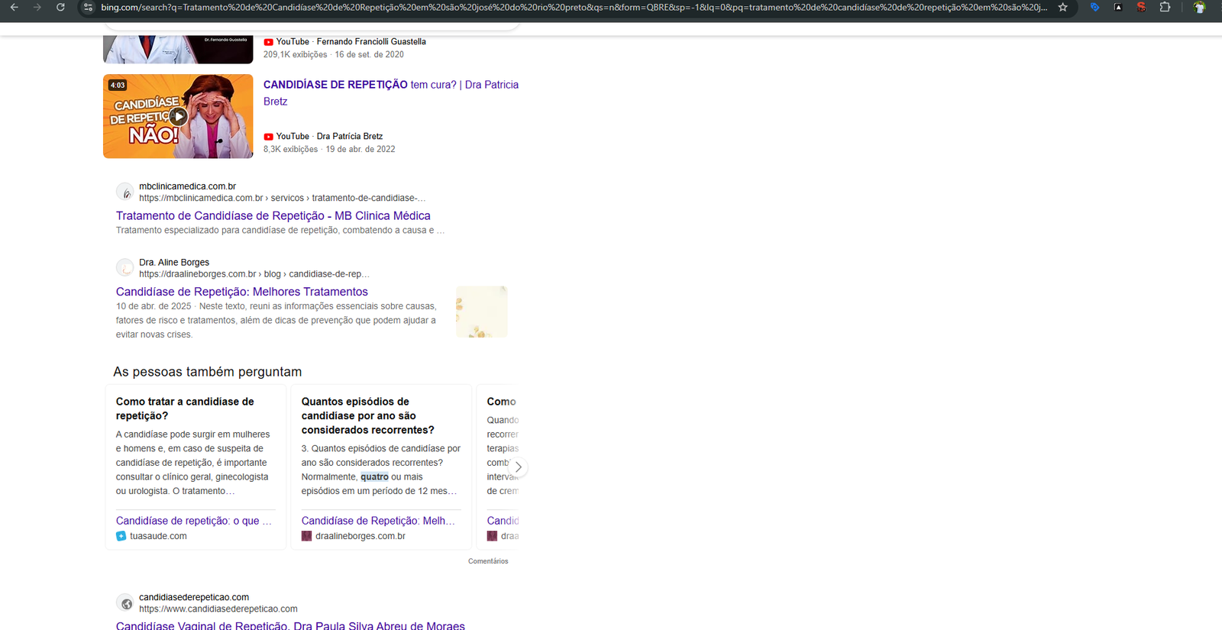This screenshot has width=1222, height=630.
Task: Click the mbclinicamedica.com.br site favicon
Action: click(125, 192)
